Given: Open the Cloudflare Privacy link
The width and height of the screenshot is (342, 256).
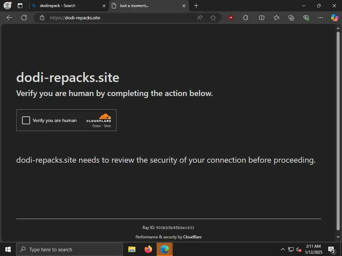Looking at the screenshot, I should pyautogui.click(x=97, y=125).
